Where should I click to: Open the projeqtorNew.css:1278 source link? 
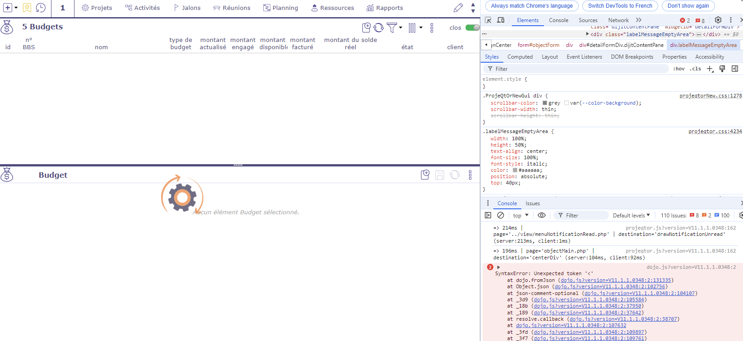point(710,96)
